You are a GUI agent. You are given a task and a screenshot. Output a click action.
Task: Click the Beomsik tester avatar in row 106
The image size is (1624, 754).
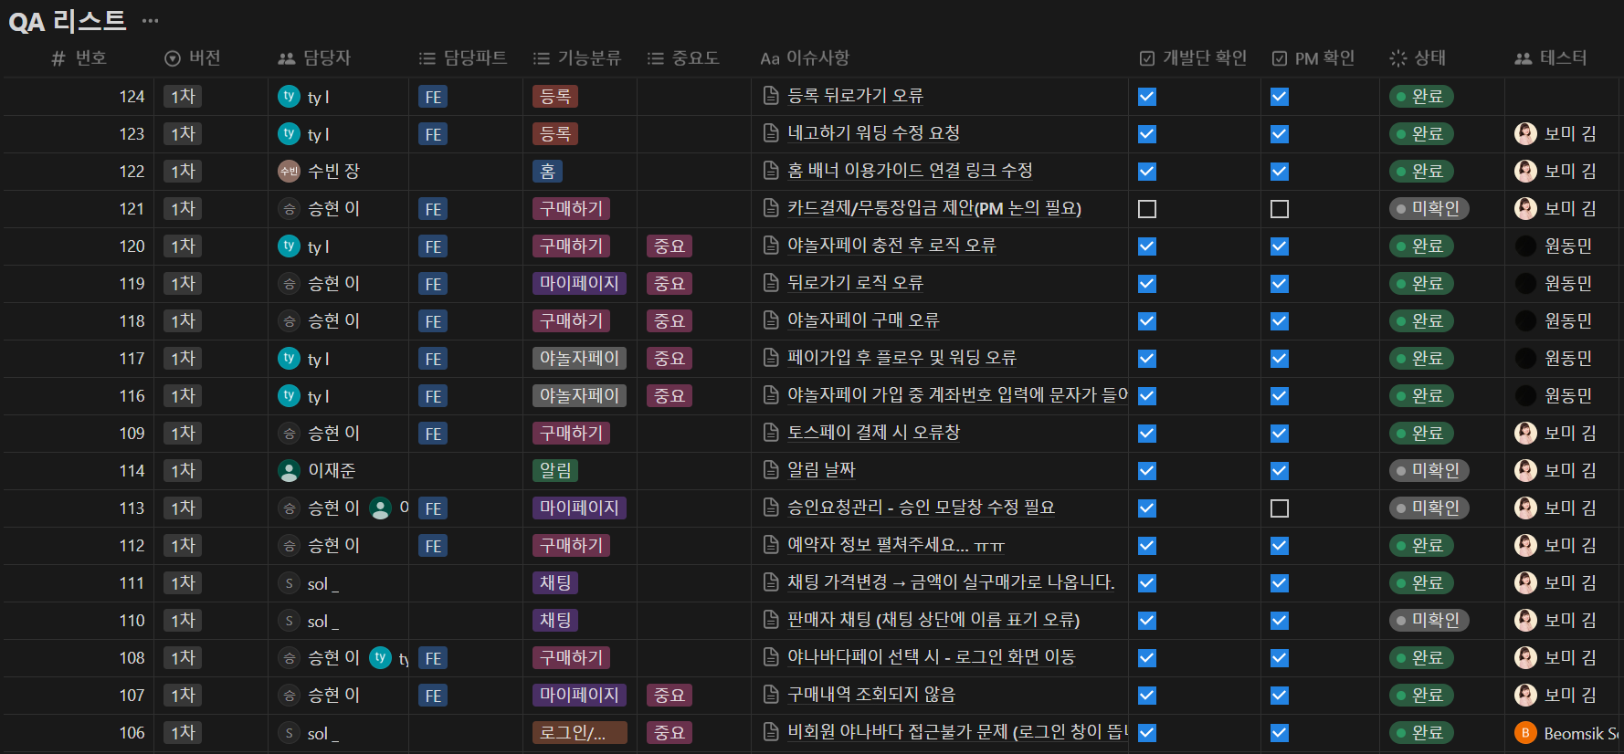1525,732
